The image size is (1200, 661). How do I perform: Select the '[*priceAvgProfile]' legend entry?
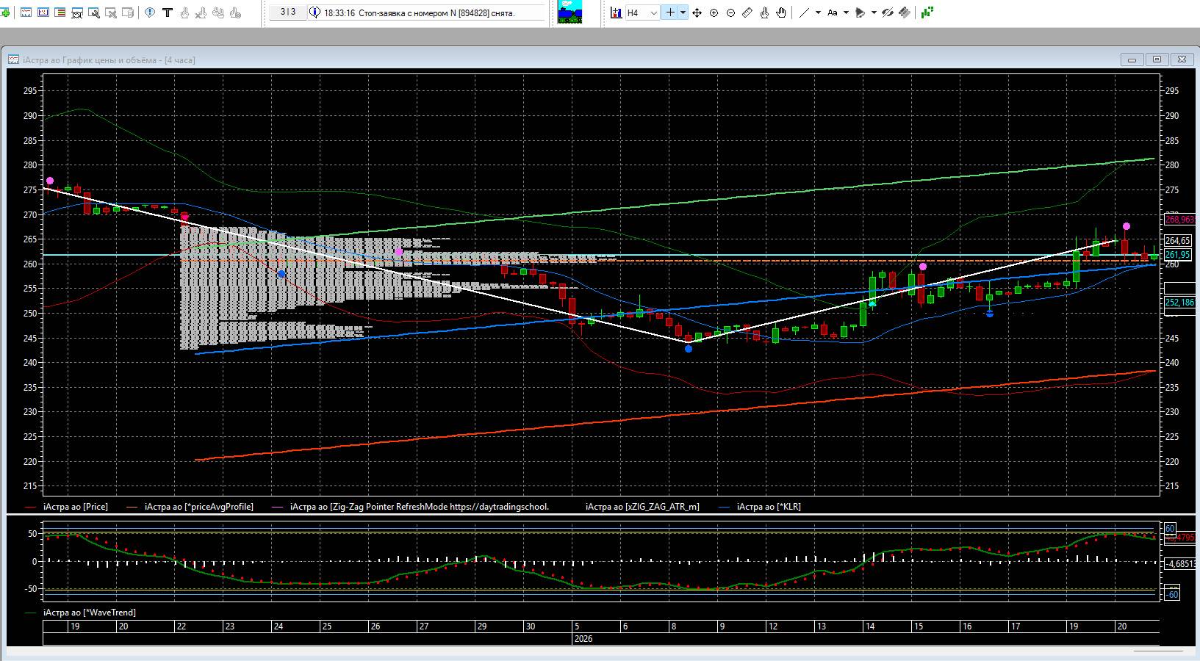(x=199, y=507)
